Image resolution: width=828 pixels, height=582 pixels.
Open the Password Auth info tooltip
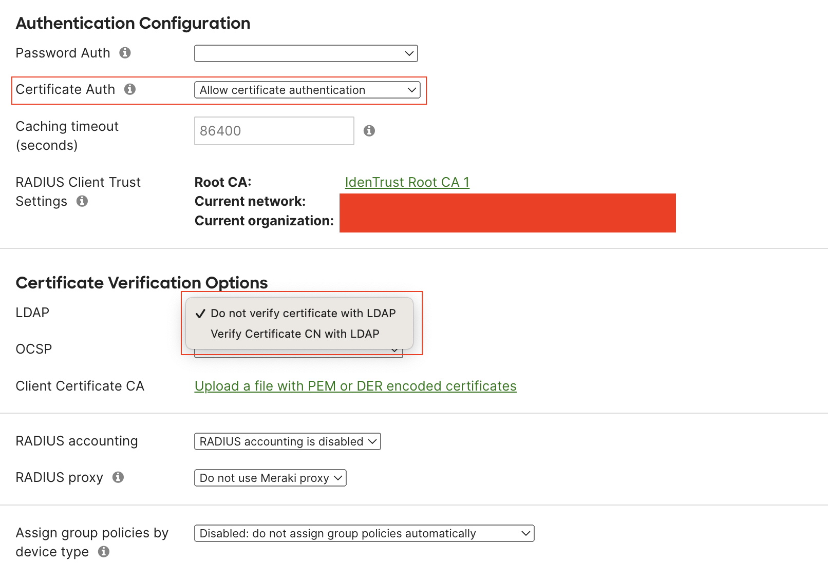125,53
